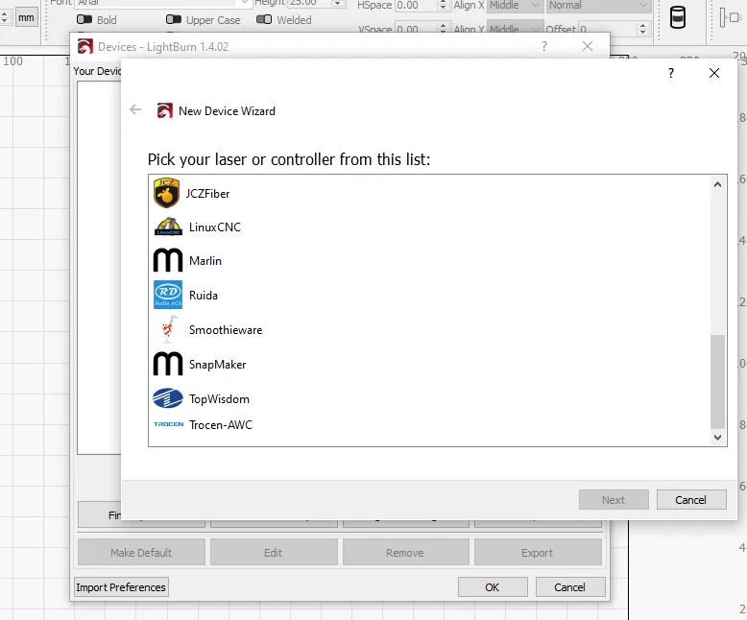
Task: Click the mm units button
Action: point(26,17)
